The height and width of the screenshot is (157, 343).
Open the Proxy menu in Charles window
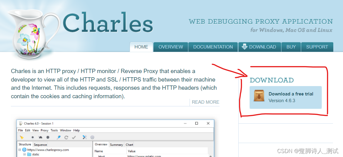(x=44, y=130)
